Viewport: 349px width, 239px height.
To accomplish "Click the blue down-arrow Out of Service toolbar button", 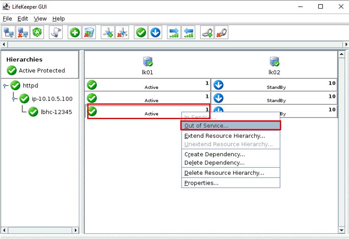I will click(x=155, y=33).
